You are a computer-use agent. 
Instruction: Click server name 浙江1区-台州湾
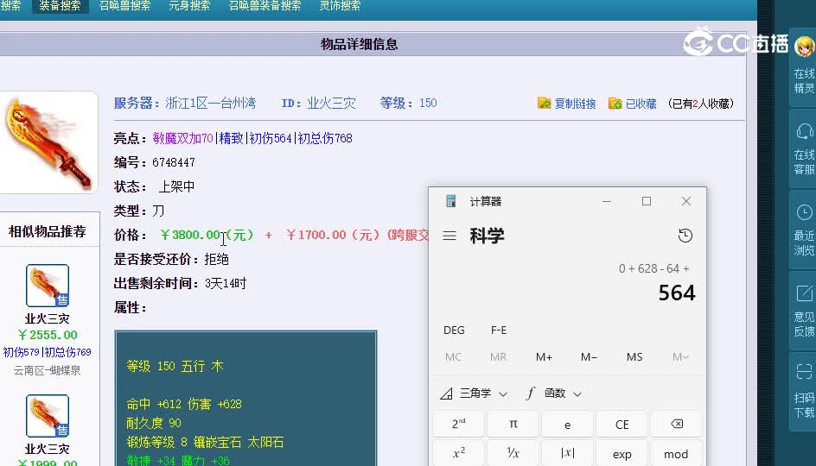tap(210, 104)
